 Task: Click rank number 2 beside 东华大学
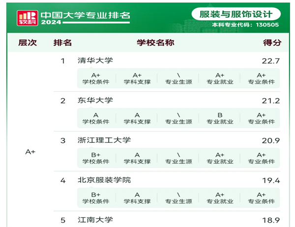[63, 101]
